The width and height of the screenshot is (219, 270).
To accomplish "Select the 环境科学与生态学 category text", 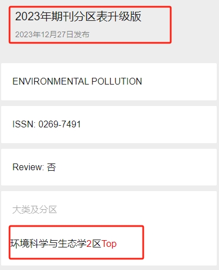I will coord(48,244).
